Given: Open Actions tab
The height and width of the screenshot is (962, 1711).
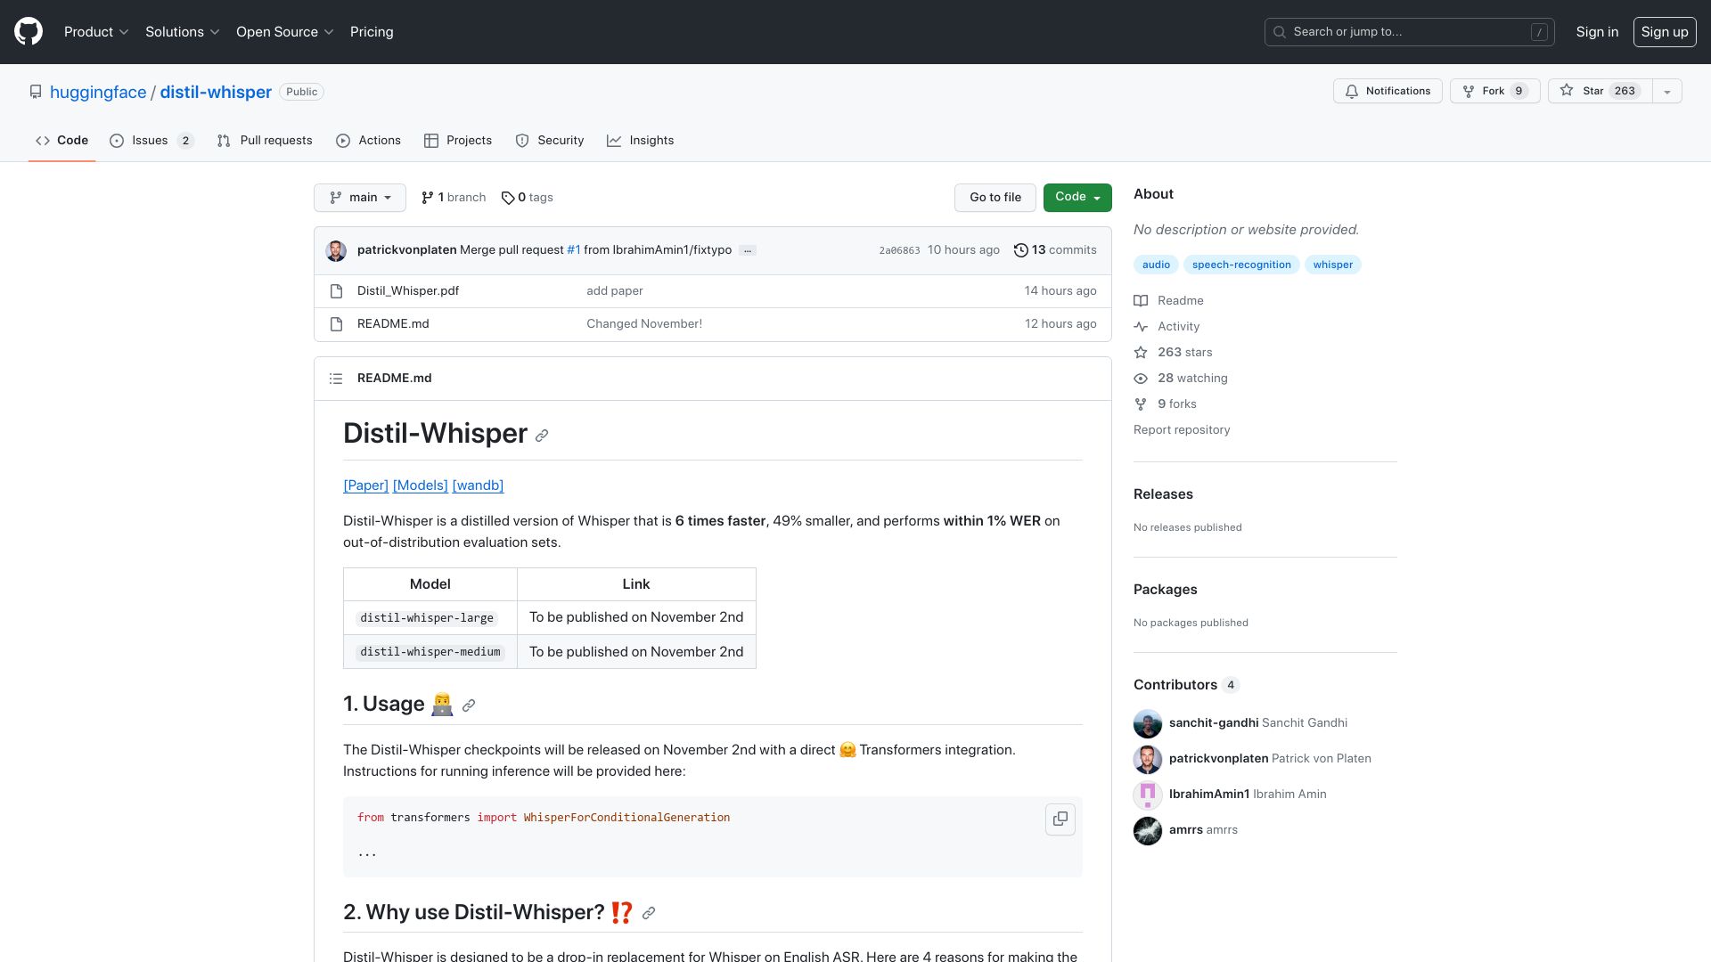Looking at the screenshot, I should tap(368, 141).
